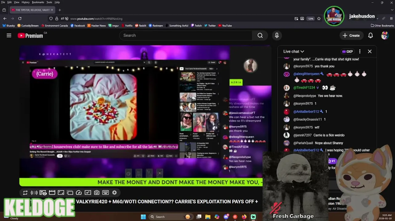This screenshot has width=395, height=221.
Task: Click @TiredAF1234 username in chat
Action: pyautogui.click(x=304, y=88)
